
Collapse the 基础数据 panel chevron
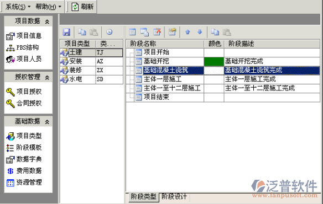[47, 122]
